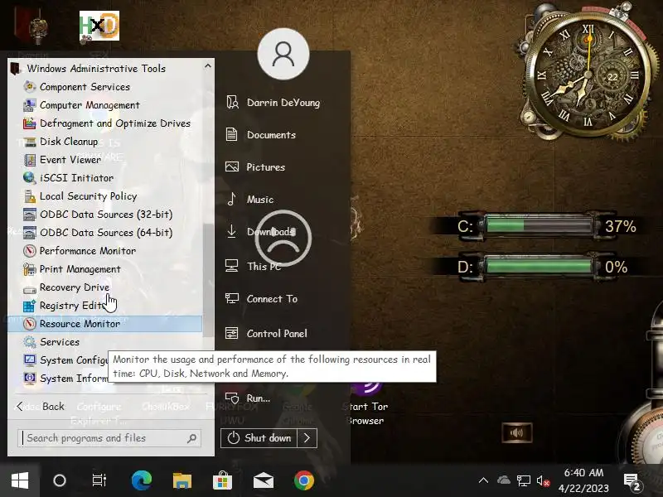Open Recovery Drive
The width and height of the screenshot is (663, 497).
104,287
